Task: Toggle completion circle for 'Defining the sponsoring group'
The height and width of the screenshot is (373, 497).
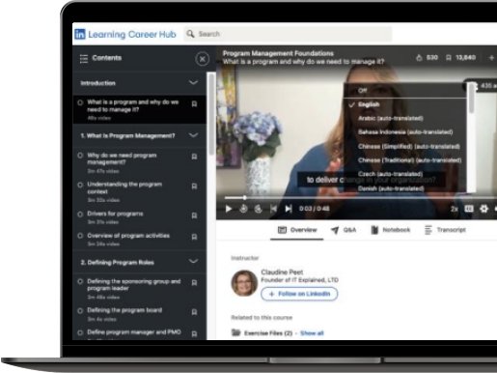Action: point(80,281)
